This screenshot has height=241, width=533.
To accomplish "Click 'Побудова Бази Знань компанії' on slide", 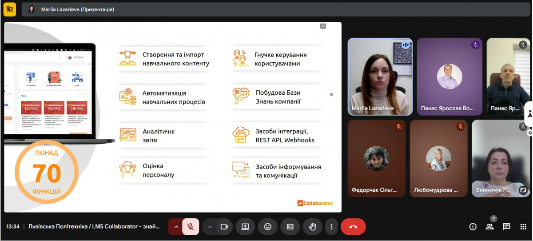I will pyautogui.click(x=278, y=97).
